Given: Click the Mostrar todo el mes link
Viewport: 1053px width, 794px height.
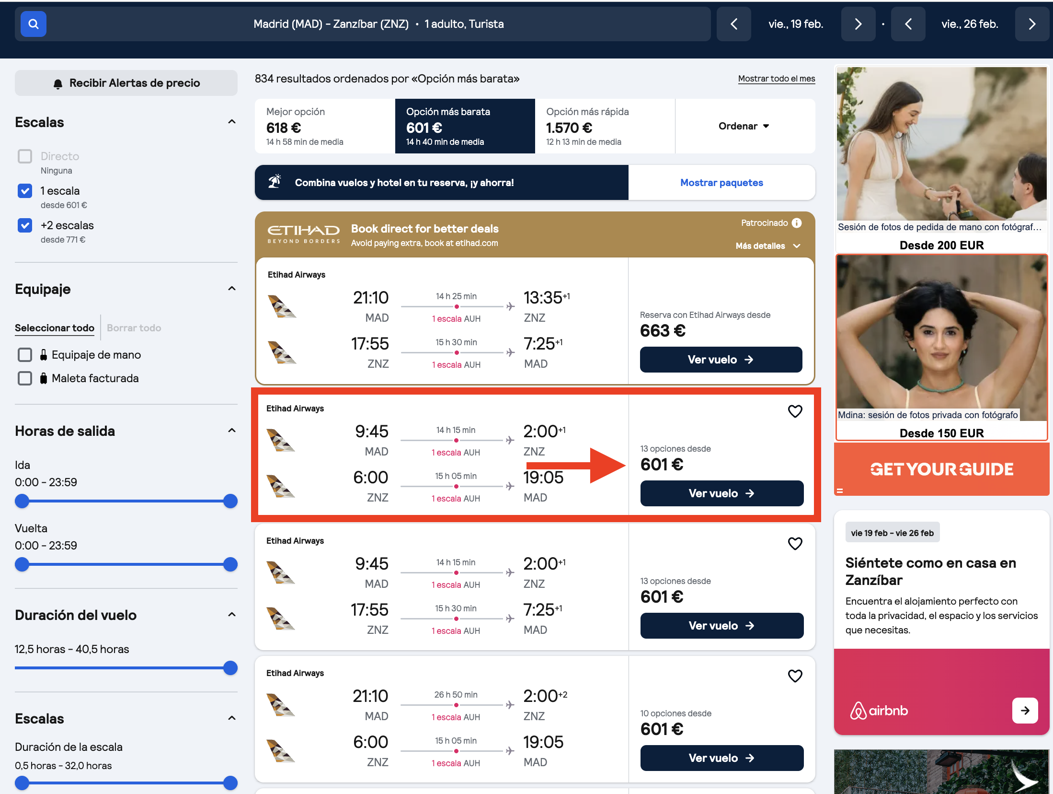Looking at the screenshot, I should tap(776, 79).
